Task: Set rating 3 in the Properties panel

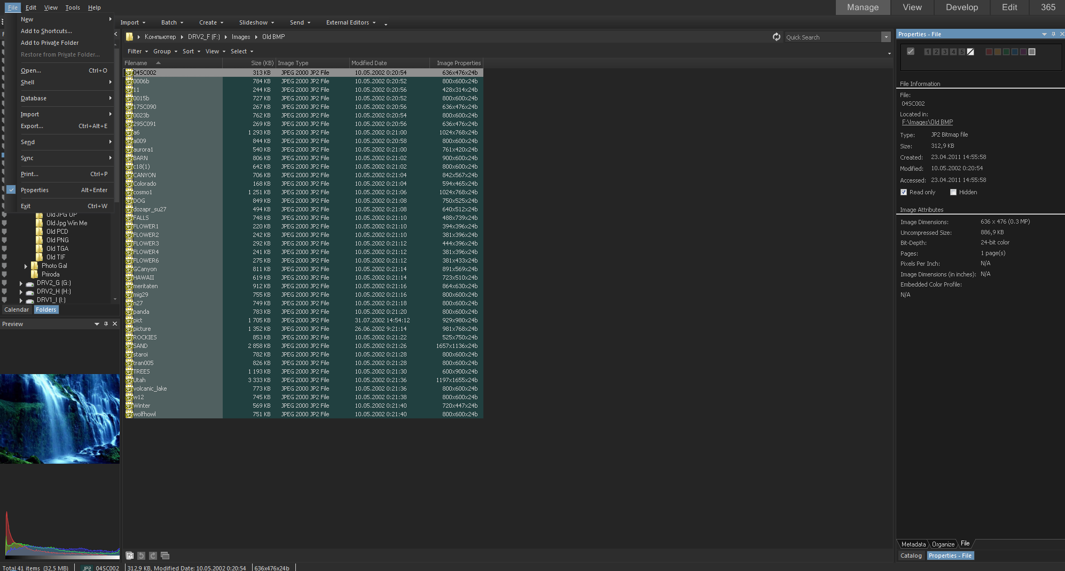Action: tap(944, 52)
